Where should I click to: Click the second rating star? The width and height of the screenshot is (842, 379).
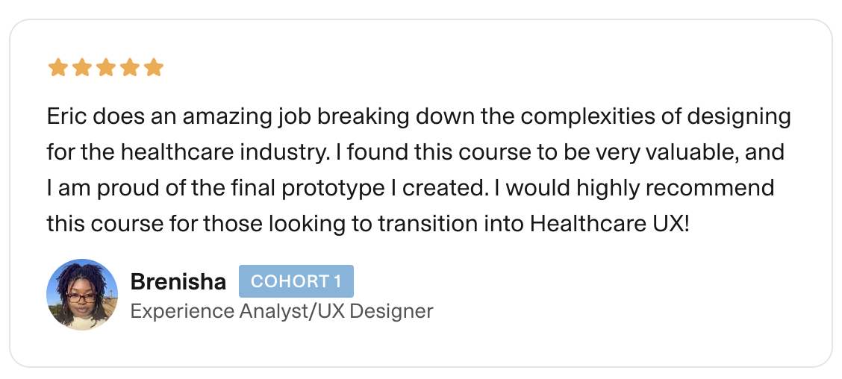pos(81,68)
